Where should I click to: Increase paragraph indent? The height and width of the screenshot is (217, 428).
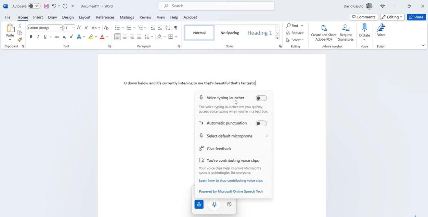pyautogui.click(x=160, y=28)
